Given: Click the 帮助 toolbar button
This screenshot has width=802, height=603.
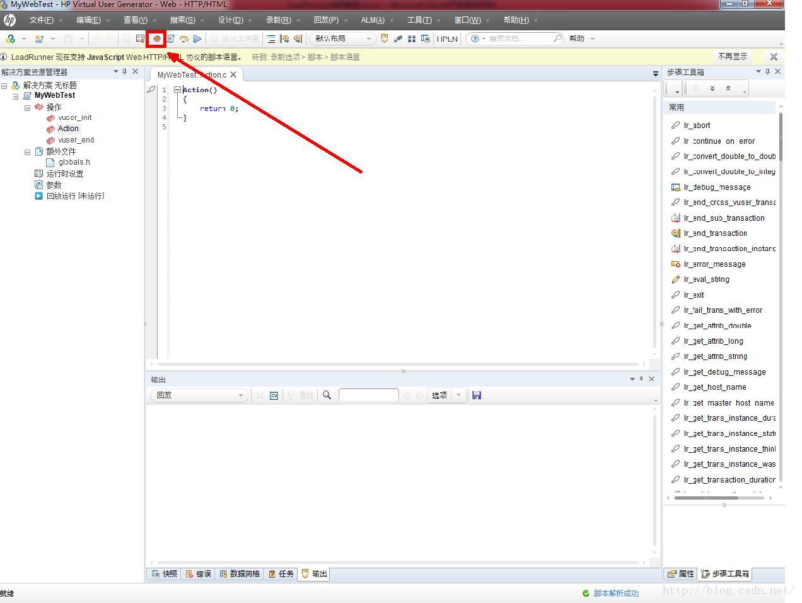Looking at the screenshot, I should point(577,38).
